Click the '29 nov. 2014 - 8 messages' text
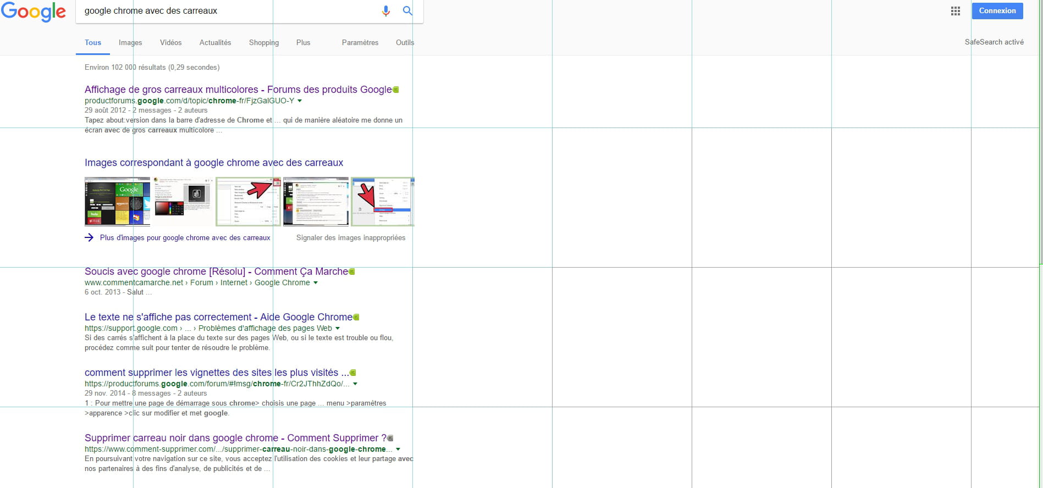1043x488 pixels. 128,393
